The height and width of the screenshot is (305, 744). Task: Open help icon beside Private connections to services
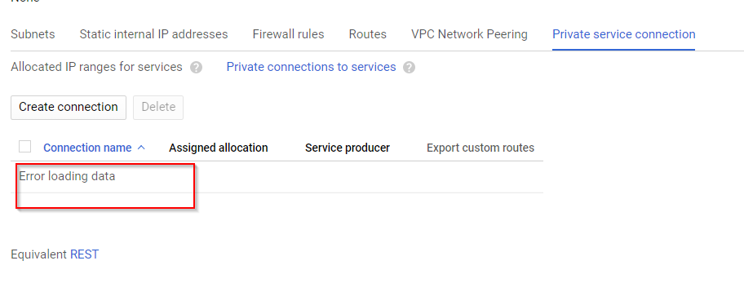click(409, 68)
